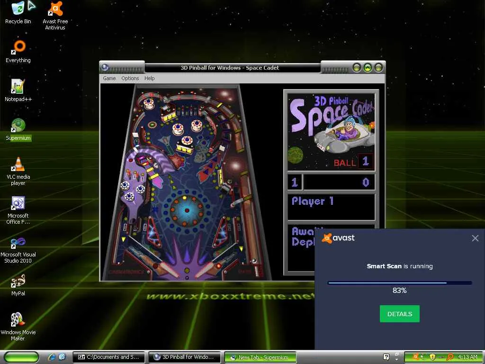Click the taskbar clock showing 4:13 AM

(467, 357)
